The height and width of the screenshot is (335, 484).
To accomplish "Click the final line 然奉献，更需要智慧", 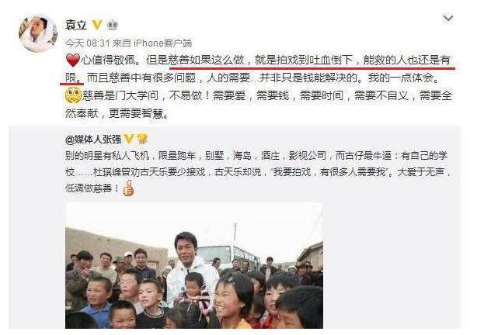I will (x=117, y=113).
